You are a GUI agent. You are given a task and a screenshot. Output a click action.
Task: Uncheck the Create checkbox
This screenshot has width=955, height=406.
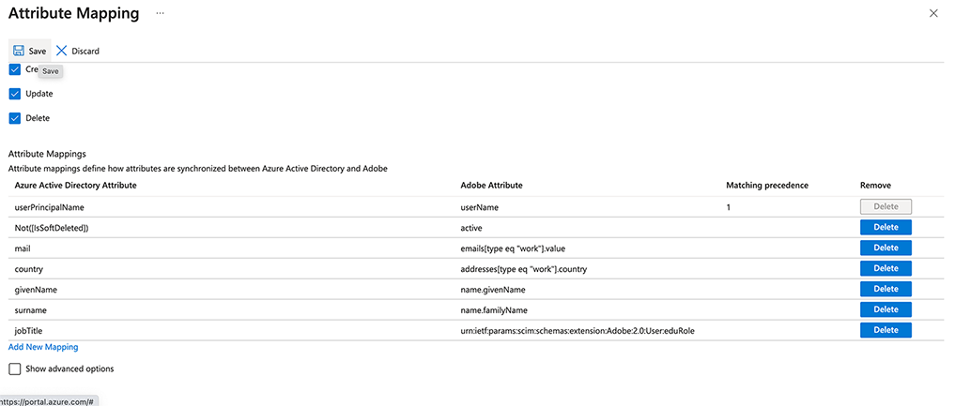pos(15,69)
